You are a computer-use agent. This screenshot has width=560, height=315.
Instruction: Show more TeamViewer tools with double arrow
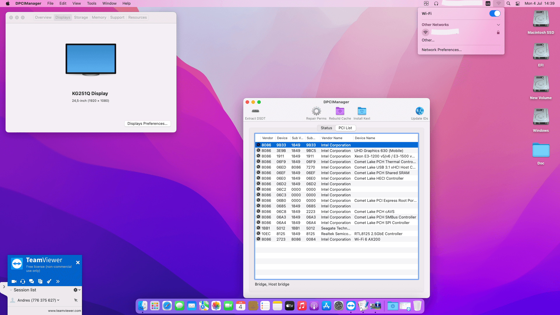[58, 281]
